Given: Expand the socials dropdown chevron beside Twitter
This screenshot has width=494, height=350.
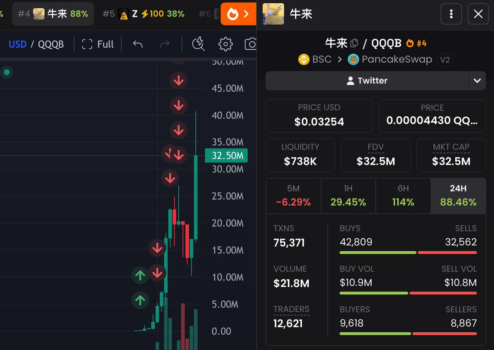Looking at the screenshot, I should pos(477,81).
